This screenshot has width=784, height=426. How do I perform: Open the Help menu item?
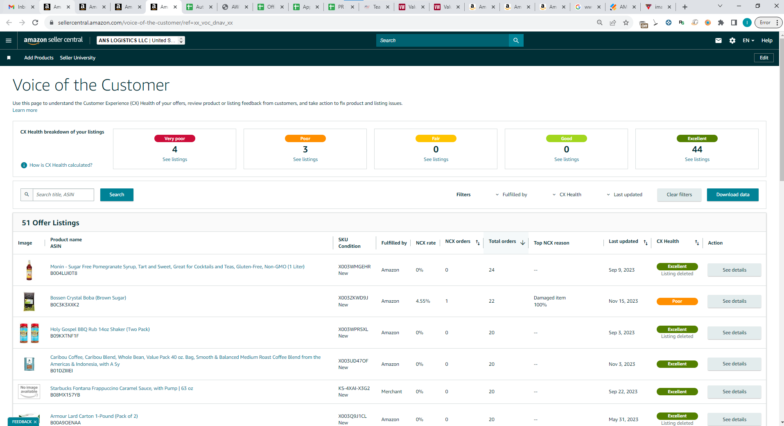point(767,41)
